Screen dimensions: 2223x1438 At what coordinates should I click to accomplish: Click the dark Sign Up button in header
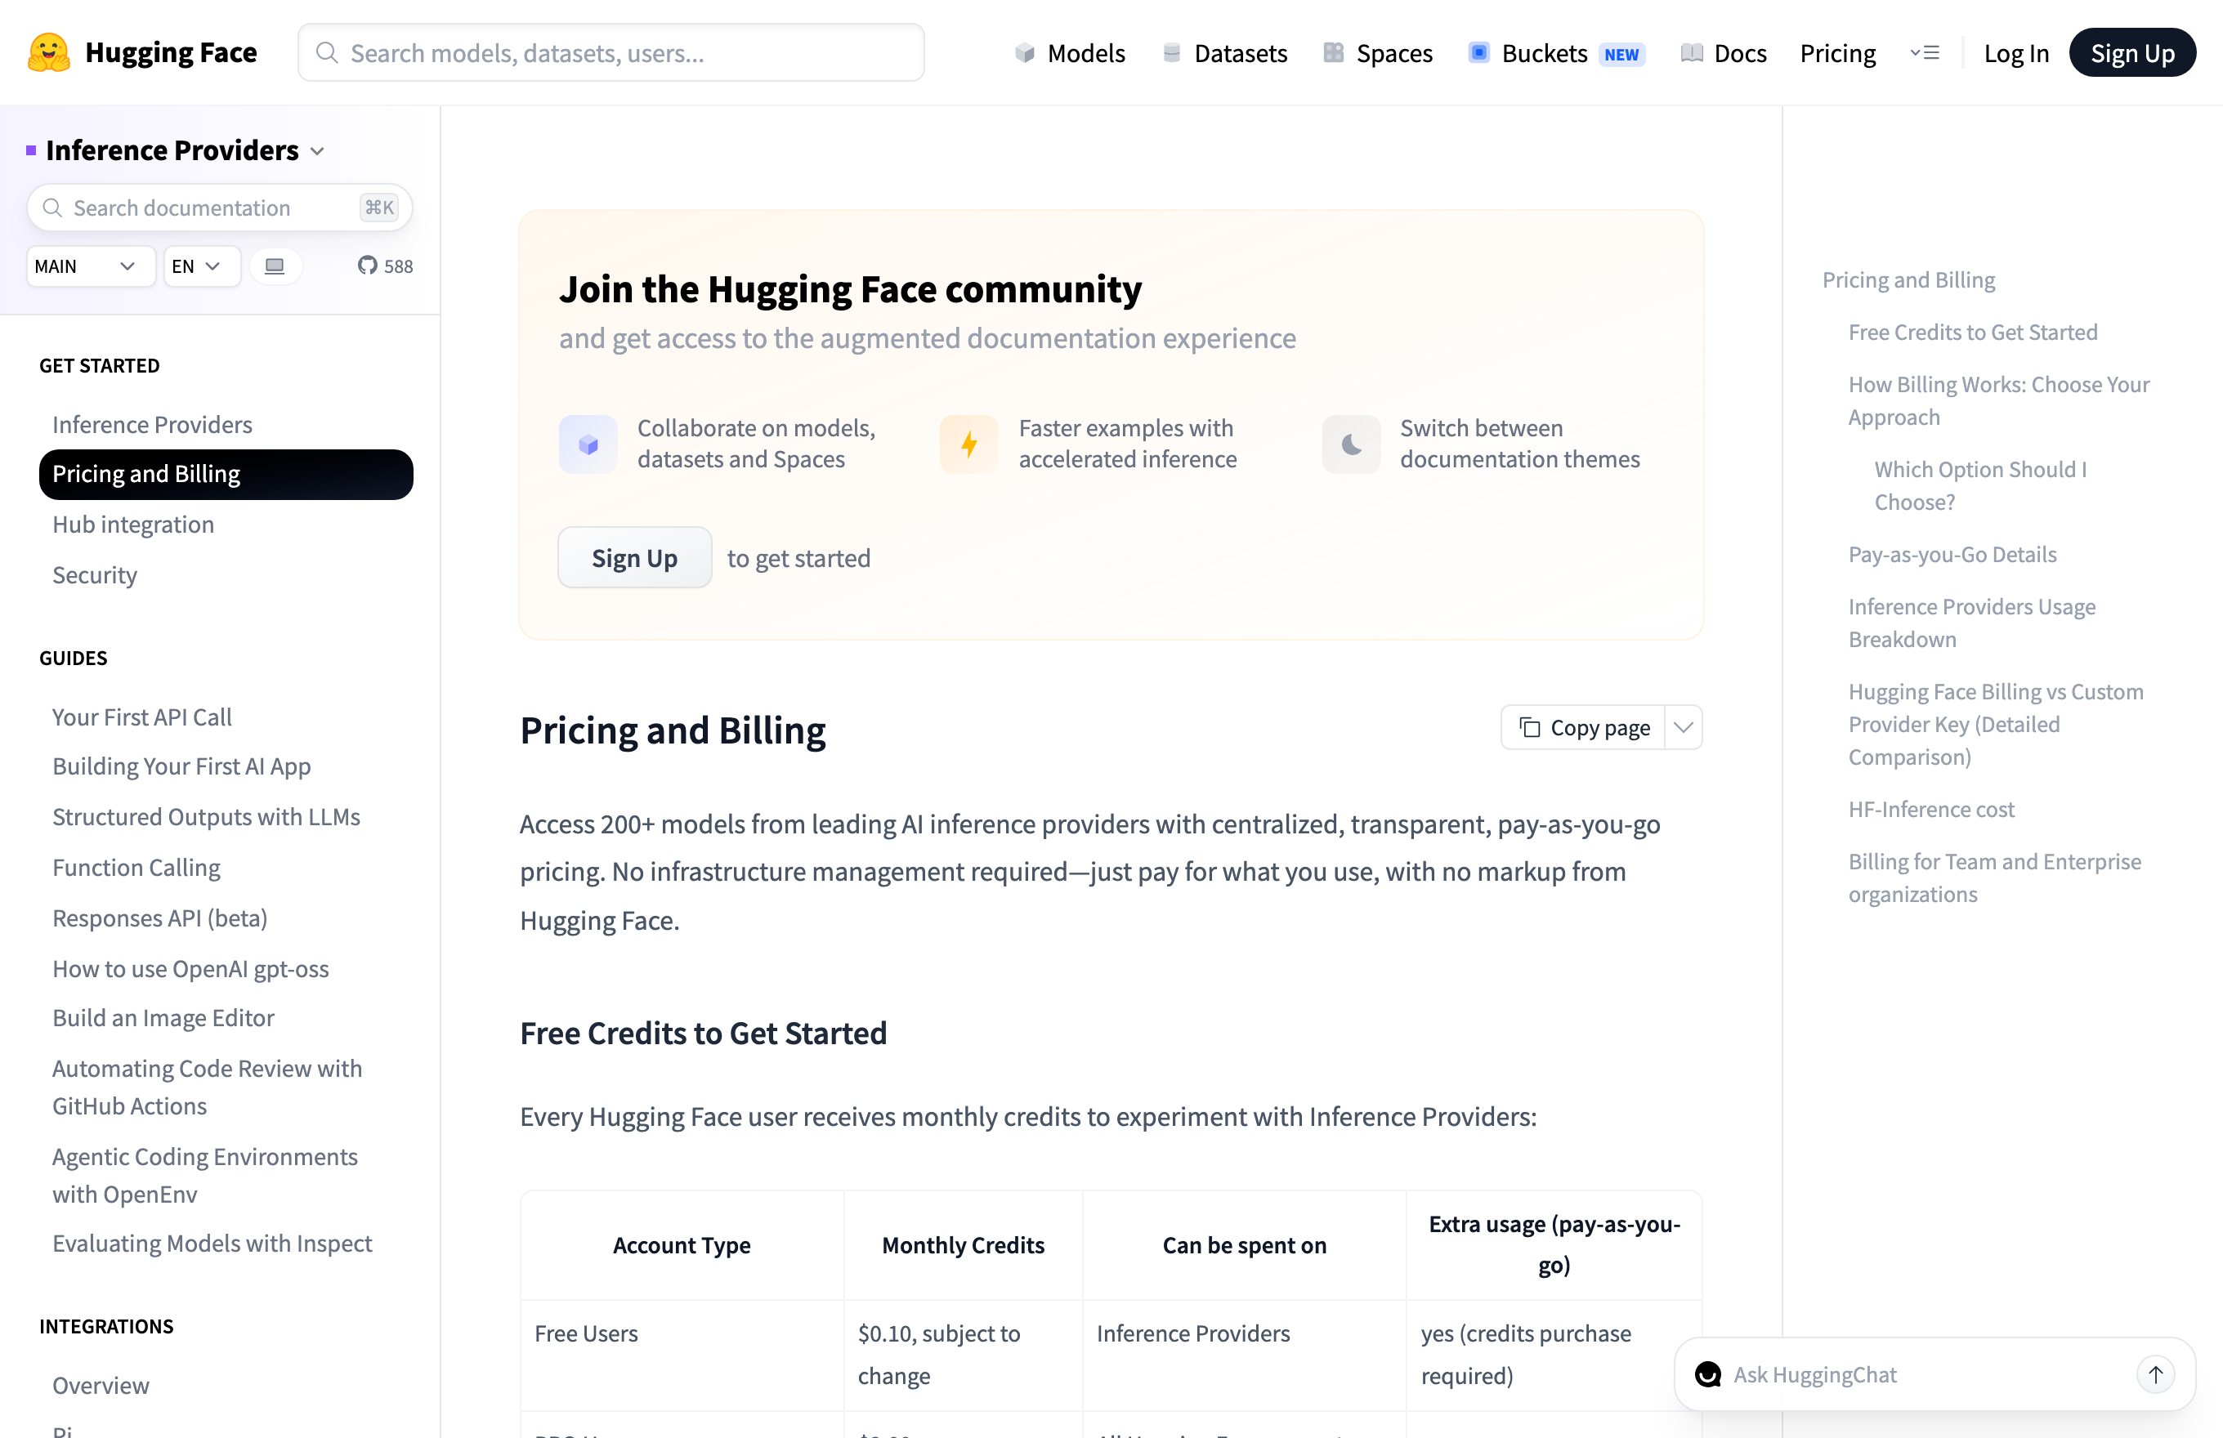[2131, 53]
